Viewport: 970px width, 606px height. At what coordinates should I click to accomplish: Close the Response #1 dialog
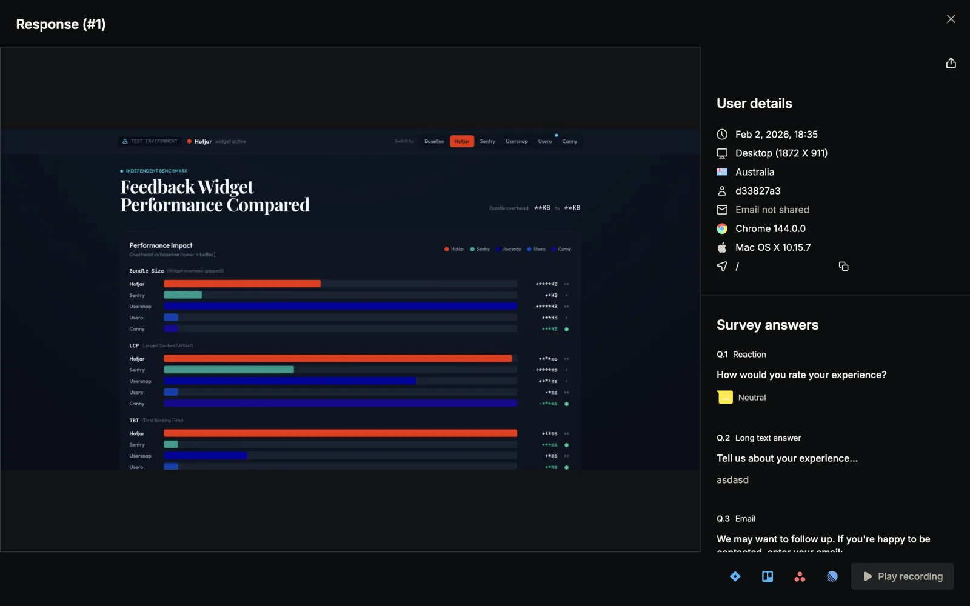point(951,19)
